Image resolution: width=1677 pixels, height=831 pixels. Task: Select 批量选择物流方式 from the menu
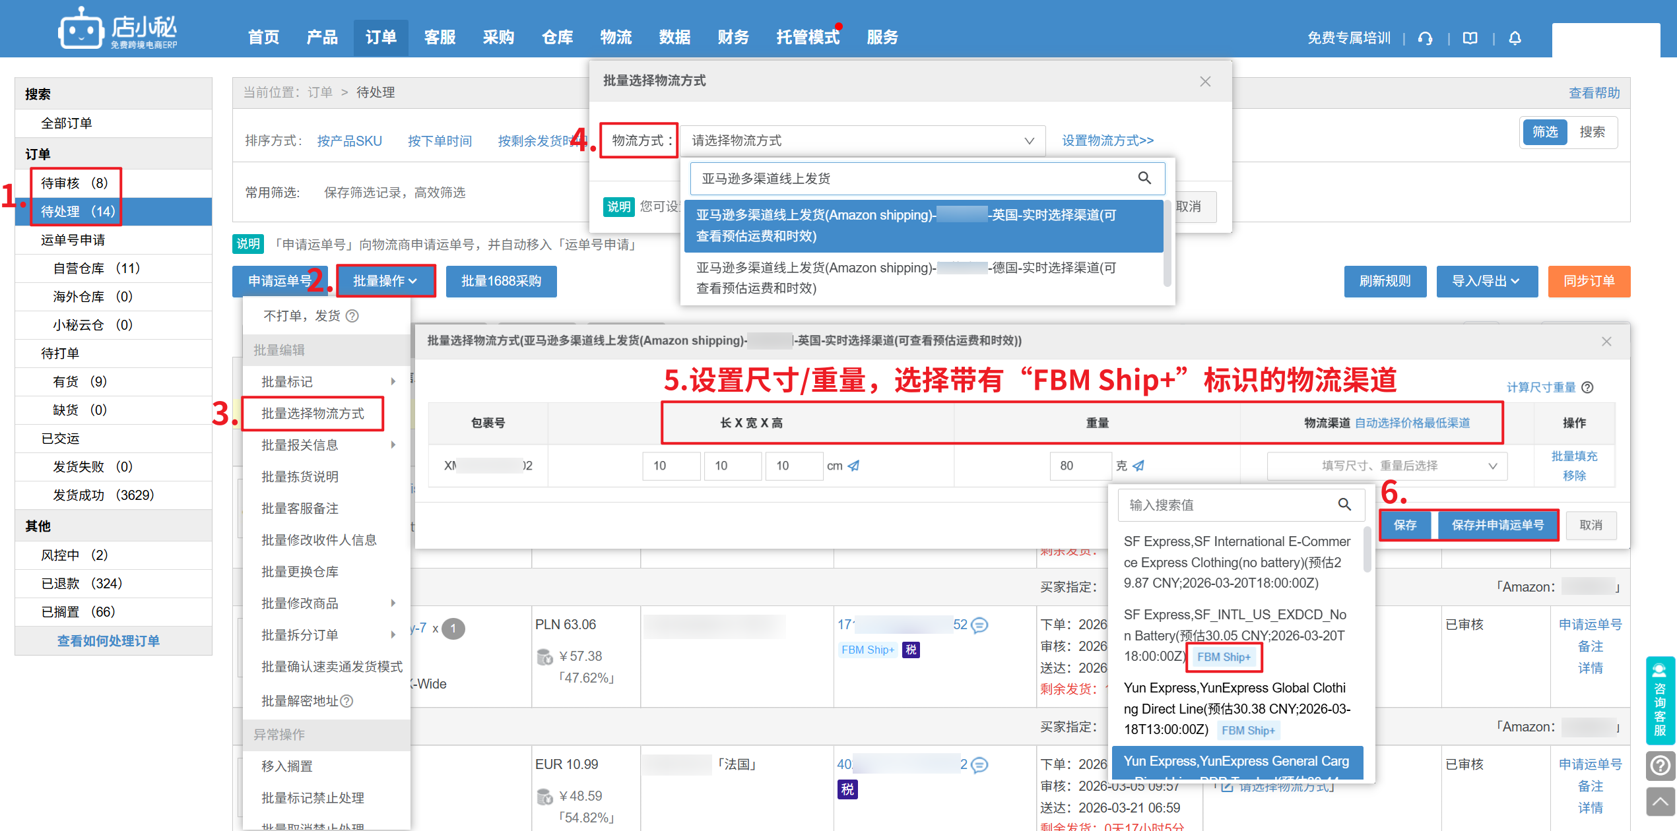pos(313,414)
